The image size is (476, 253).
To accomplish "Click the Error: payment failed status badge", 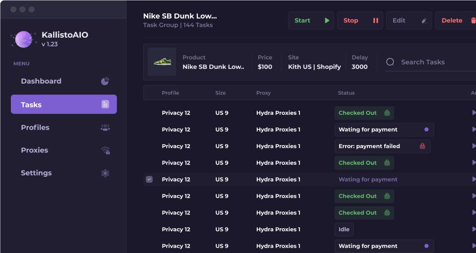I will 382,146.
